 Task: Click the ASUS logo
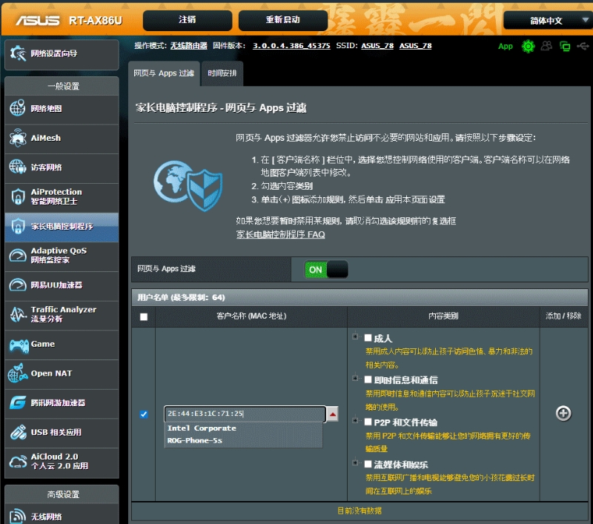coord(38,21)
